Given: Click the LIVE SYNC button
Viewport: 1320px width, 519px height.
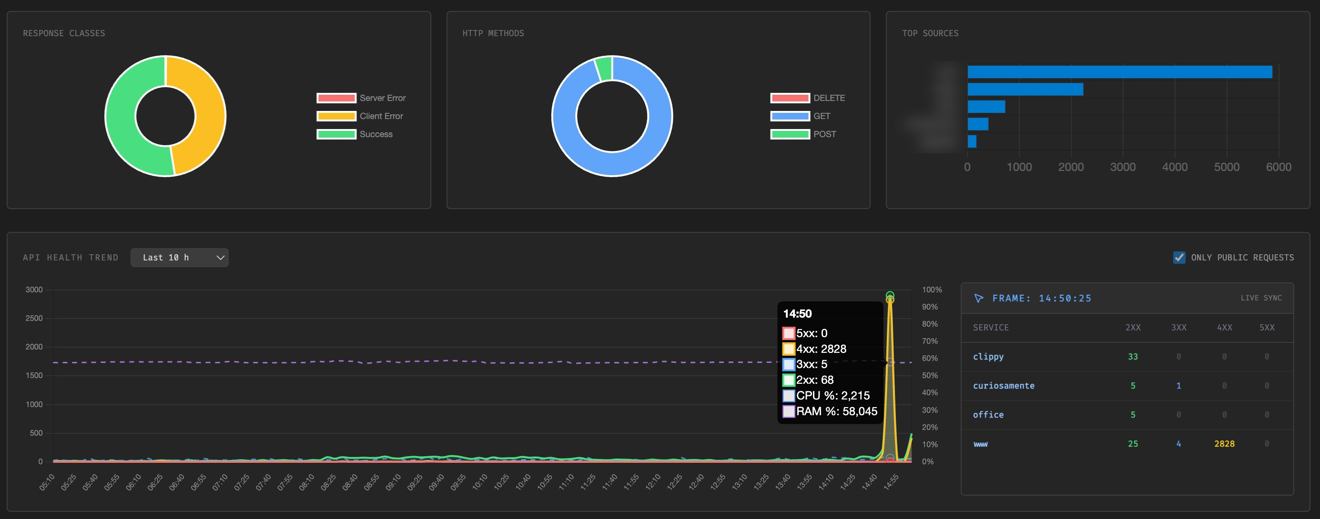Looking at the screenshot, I should (x=1261, y=298).
